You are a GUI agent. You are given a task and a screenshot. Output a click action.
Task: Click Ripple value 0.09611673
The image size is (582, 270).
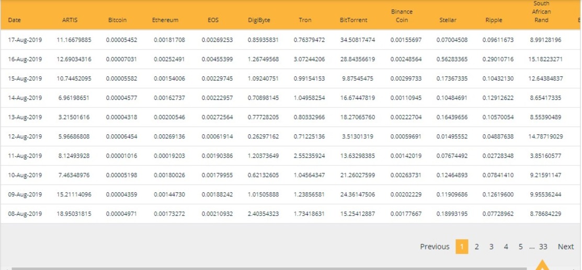[x=498, y=40]
